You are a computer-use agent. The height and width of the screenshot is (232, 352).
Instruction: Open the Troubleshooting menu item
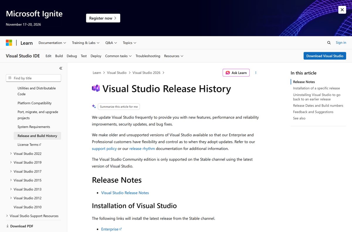(148, 56)
